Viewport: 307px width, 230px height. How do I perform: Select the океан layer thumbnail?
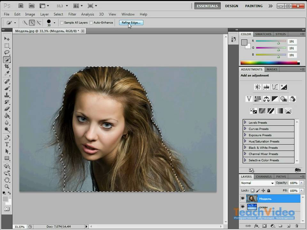[252, 207]
